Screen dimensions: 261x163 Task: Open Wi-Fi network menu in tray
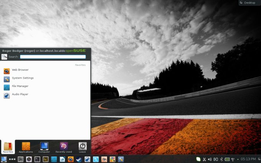(x=233, y=159)
